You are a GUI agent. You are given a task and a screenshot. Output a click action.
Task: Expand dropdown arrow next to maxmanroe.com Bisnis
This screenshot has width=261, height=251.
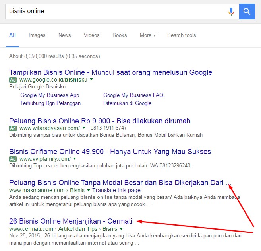tap(89, 190)
